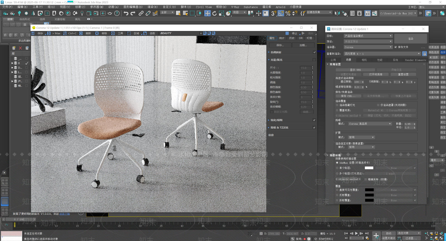Click red X delete layer icon
Viewport: 446px width, 241px height.
point(20,48)
